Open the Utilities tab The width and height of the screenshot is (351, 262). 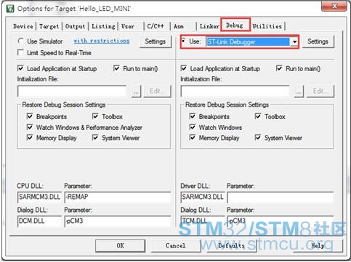267,26
